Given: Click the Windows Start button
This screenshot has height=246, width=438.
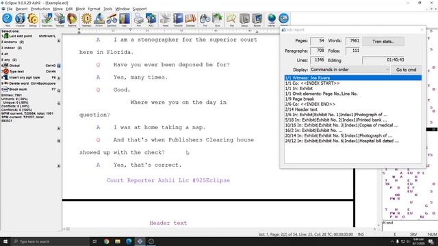Looking at the screenshot, I should [x=5, y=241].
